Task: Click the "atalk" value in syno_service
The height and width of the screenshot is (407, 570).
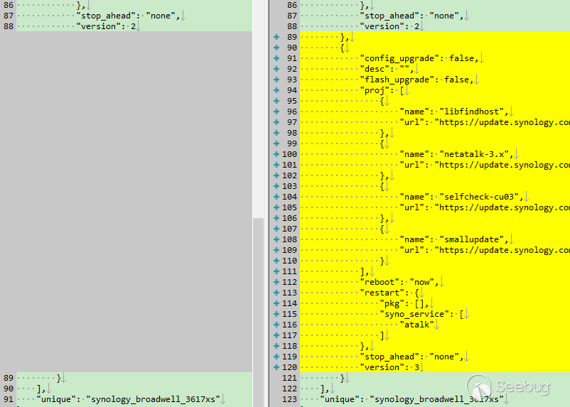Action: click(x=416, y=325)
